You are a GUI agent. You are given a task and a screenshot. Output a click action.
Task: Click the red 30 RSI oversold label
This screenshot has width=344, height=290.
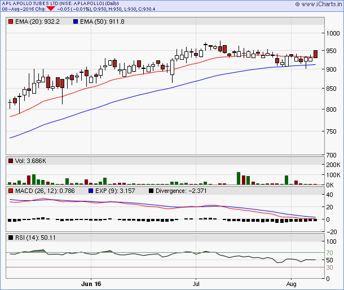330,267
